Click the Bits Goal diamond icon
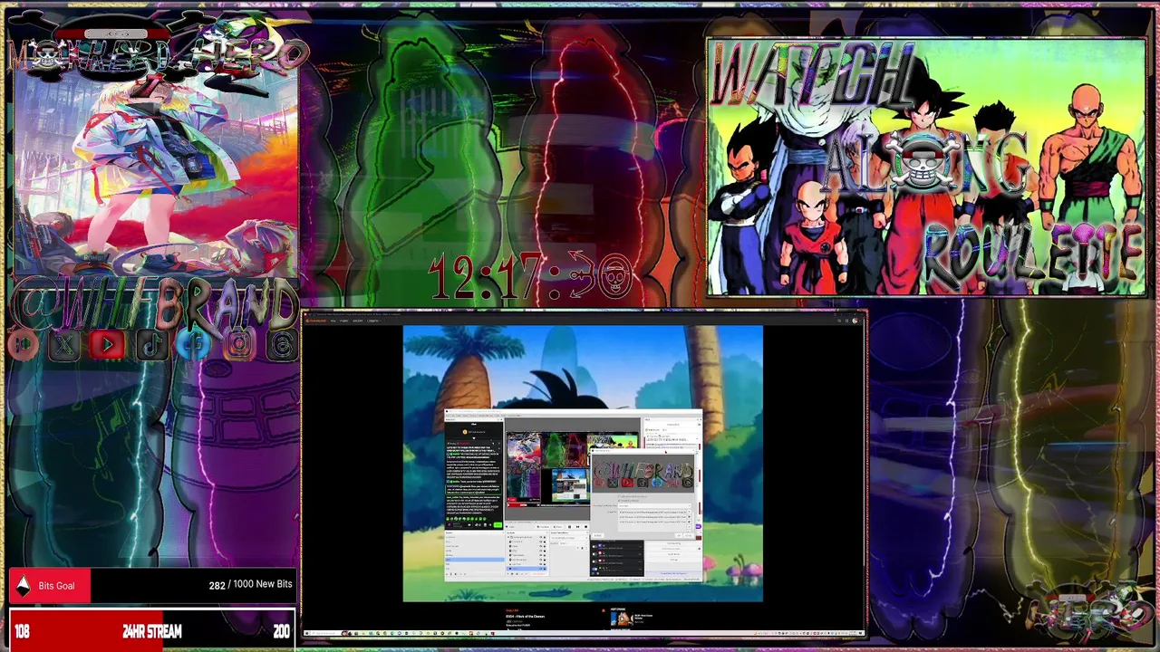The width and height of the screenshot is (1160, 652). (x=24, y=586)
